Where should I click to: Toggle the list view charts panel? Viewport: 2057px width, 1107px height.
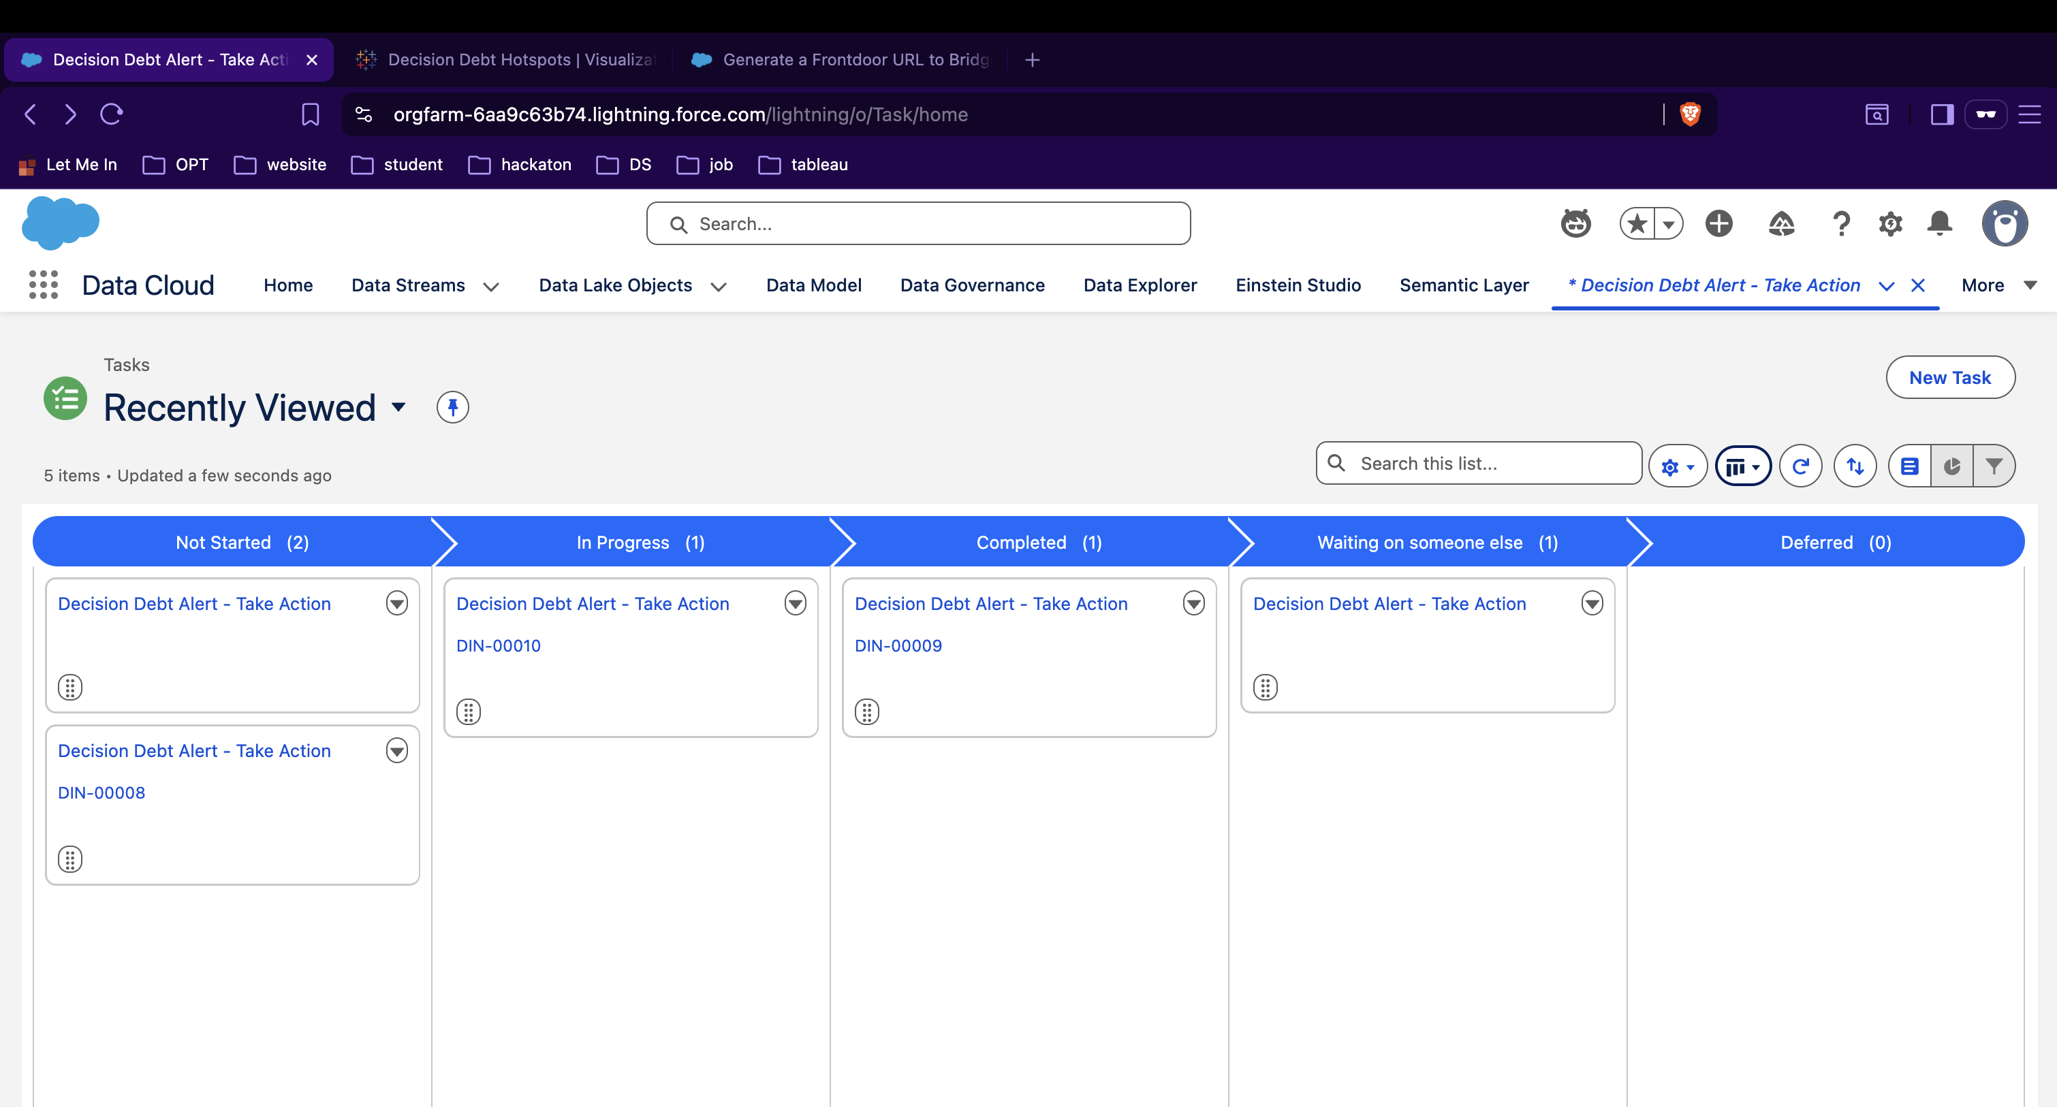(x=1951, y=466)
